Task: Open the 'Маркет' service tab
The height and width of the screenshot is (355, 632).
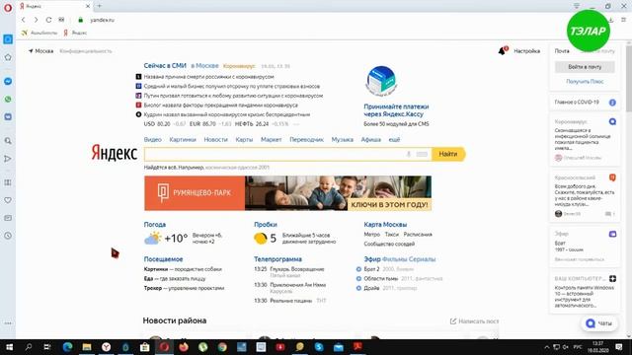Action: click(x=271, y=140)
